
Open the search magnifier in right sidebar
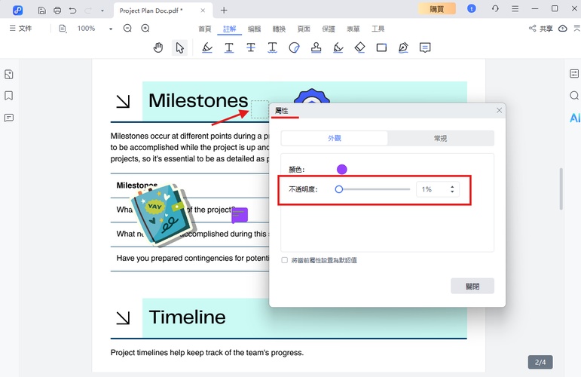click(x=574, y=96)
